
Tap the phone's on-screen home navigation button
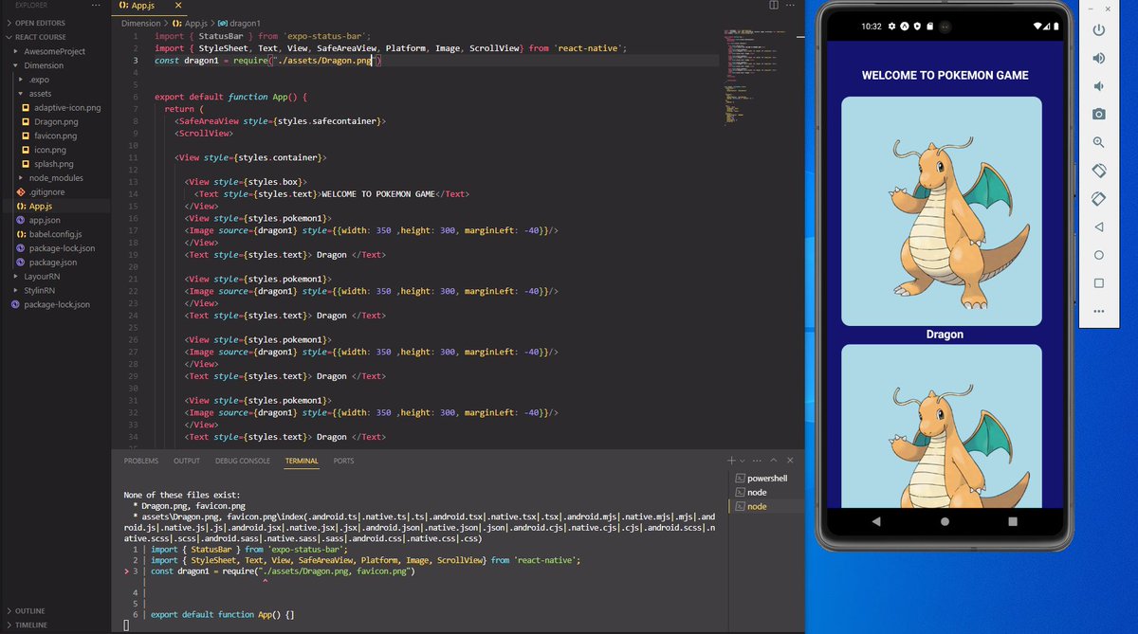(x=945, y=521)
